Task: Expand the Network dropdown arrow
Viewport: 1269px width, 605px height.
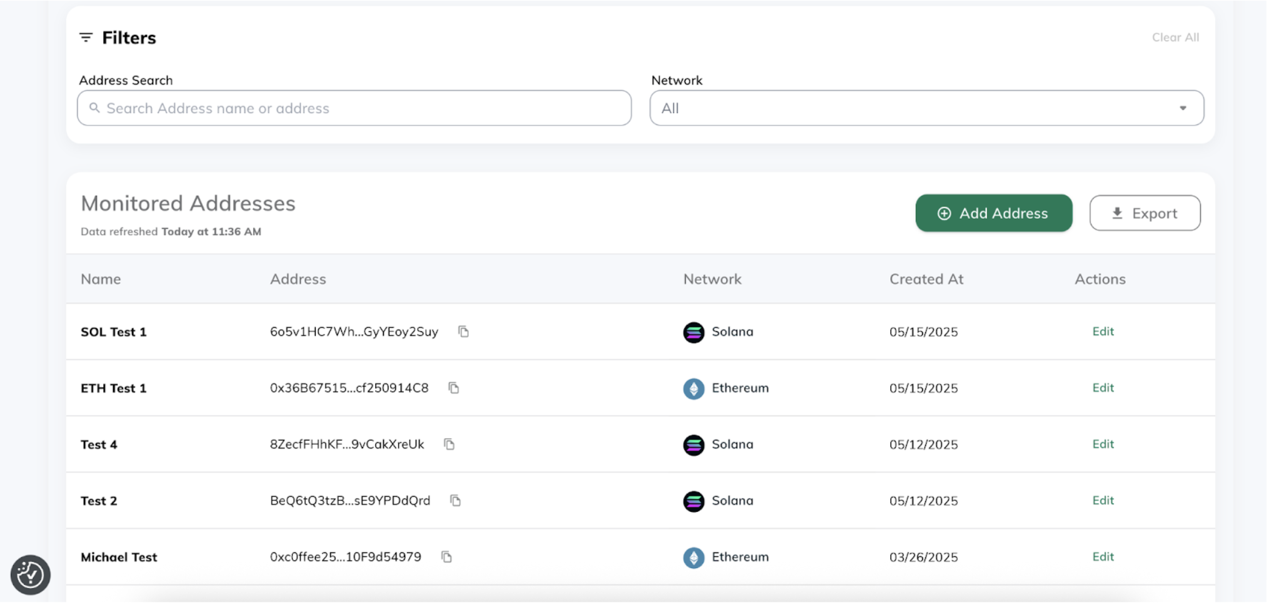Action: [1183, 108]
